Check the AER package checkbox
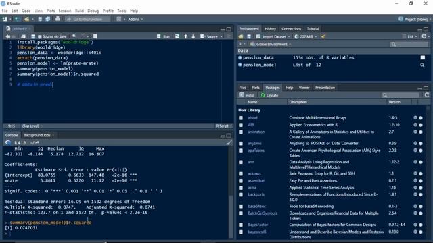 (241, 125)
